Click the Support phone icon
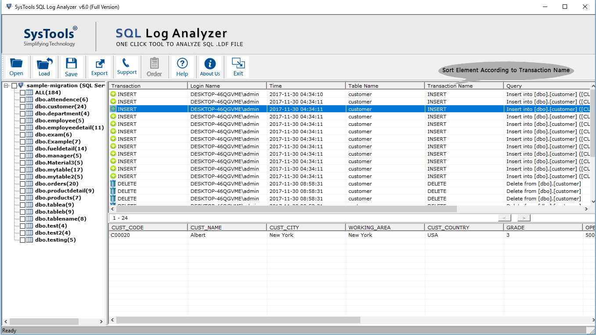The height and width of the screenshot is (335, 596). [127, 67]
